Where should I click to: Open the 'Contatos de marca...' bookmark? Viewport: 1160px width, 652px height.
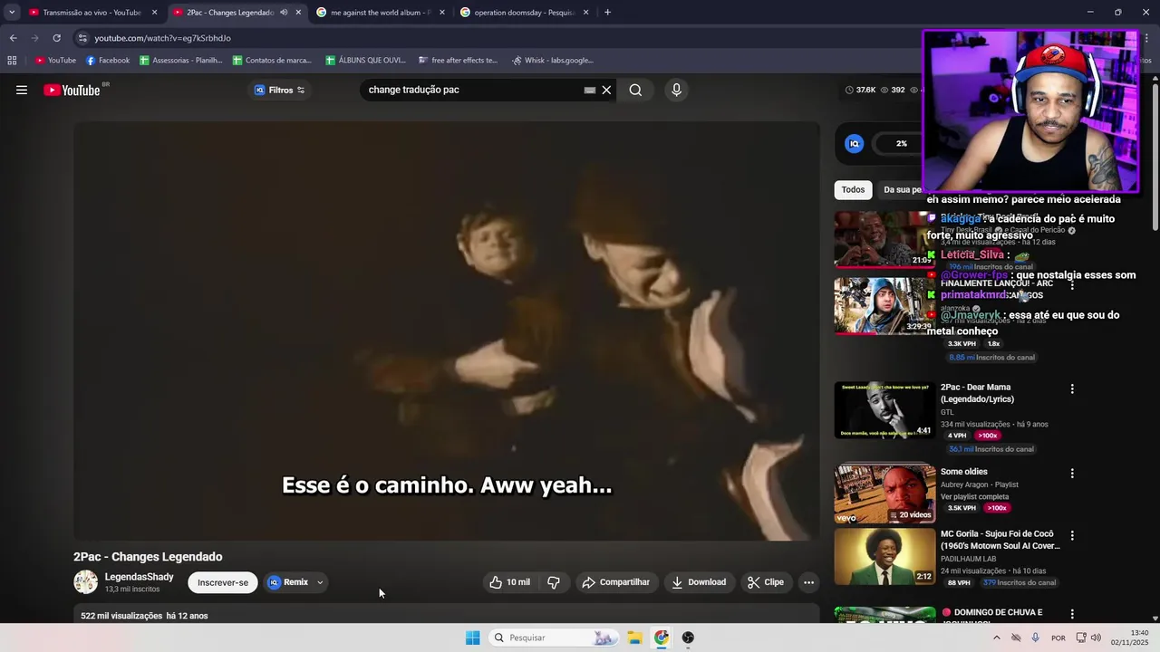[272, 61]
